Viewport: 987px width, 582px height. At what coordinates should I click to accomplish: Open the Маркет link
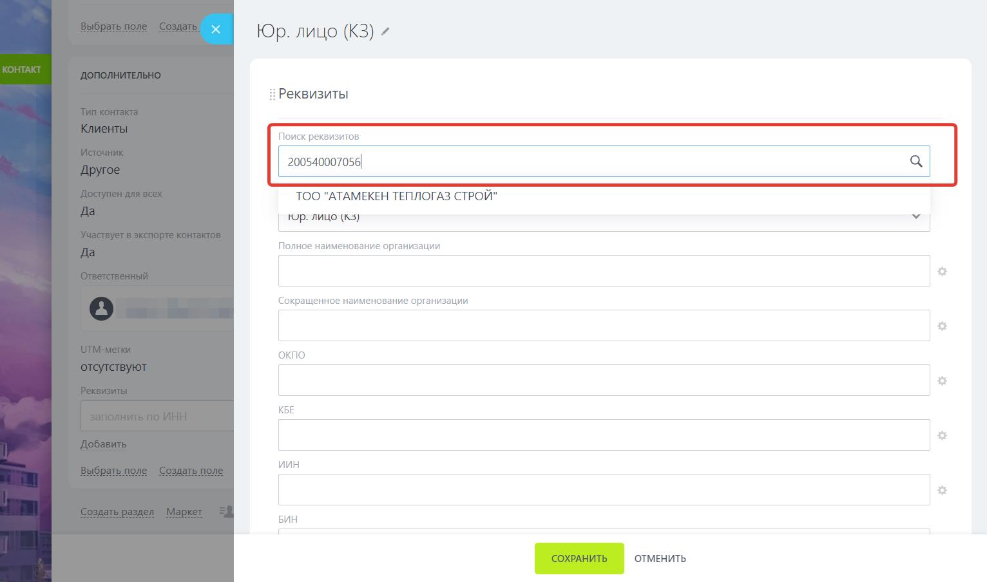tap(184, 512)
